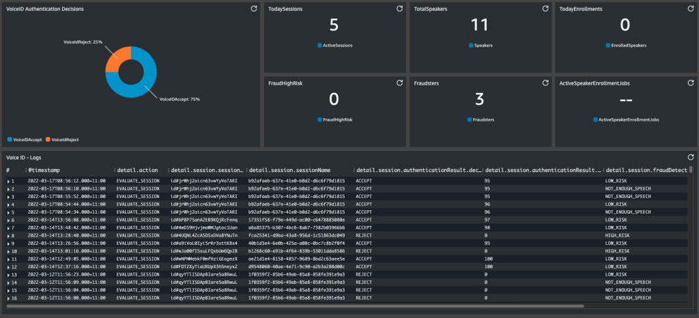Refresh the TodaySessions widget
The image size is (699, 318).
coord(400,8)
